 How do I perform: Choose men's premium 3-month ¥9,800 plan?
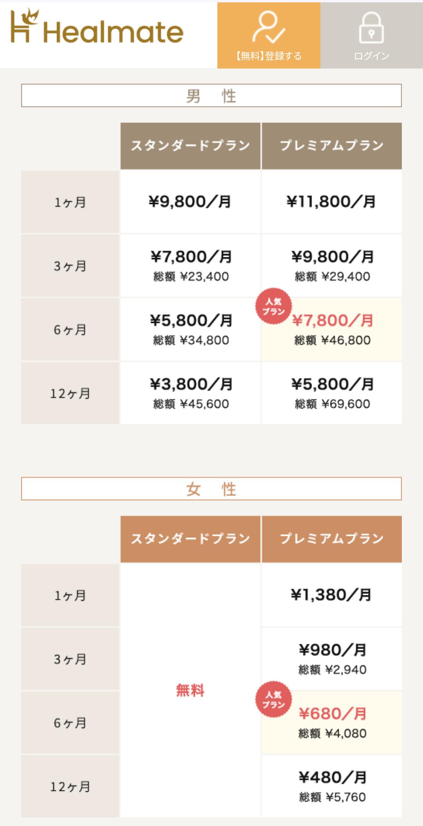tap(331, 266)
